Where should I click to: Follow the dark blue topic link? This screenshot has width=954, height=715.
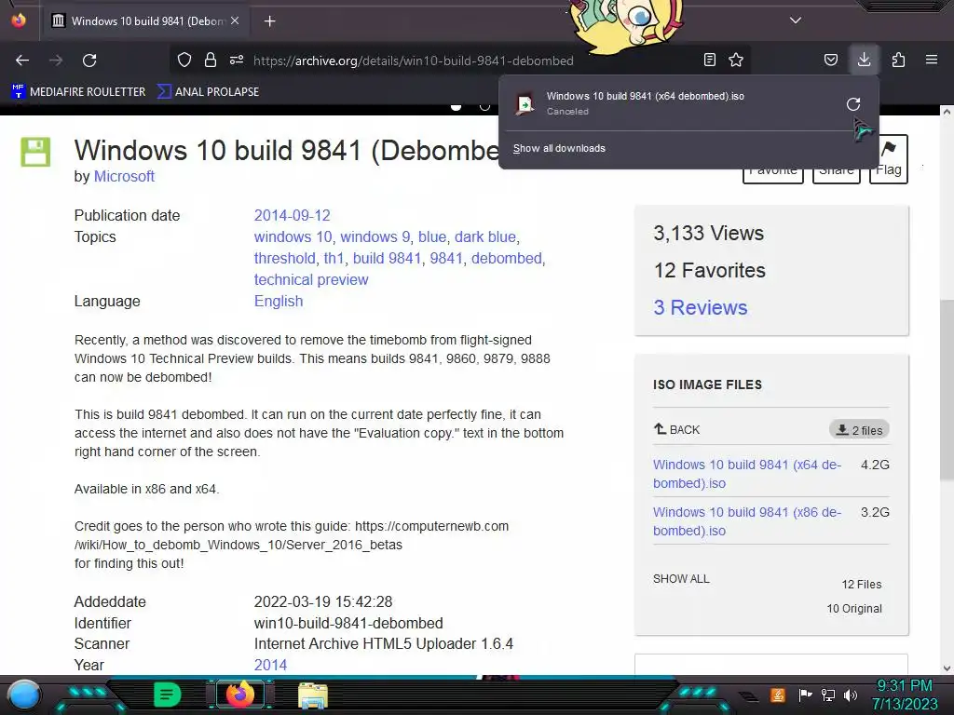(484, 236)
